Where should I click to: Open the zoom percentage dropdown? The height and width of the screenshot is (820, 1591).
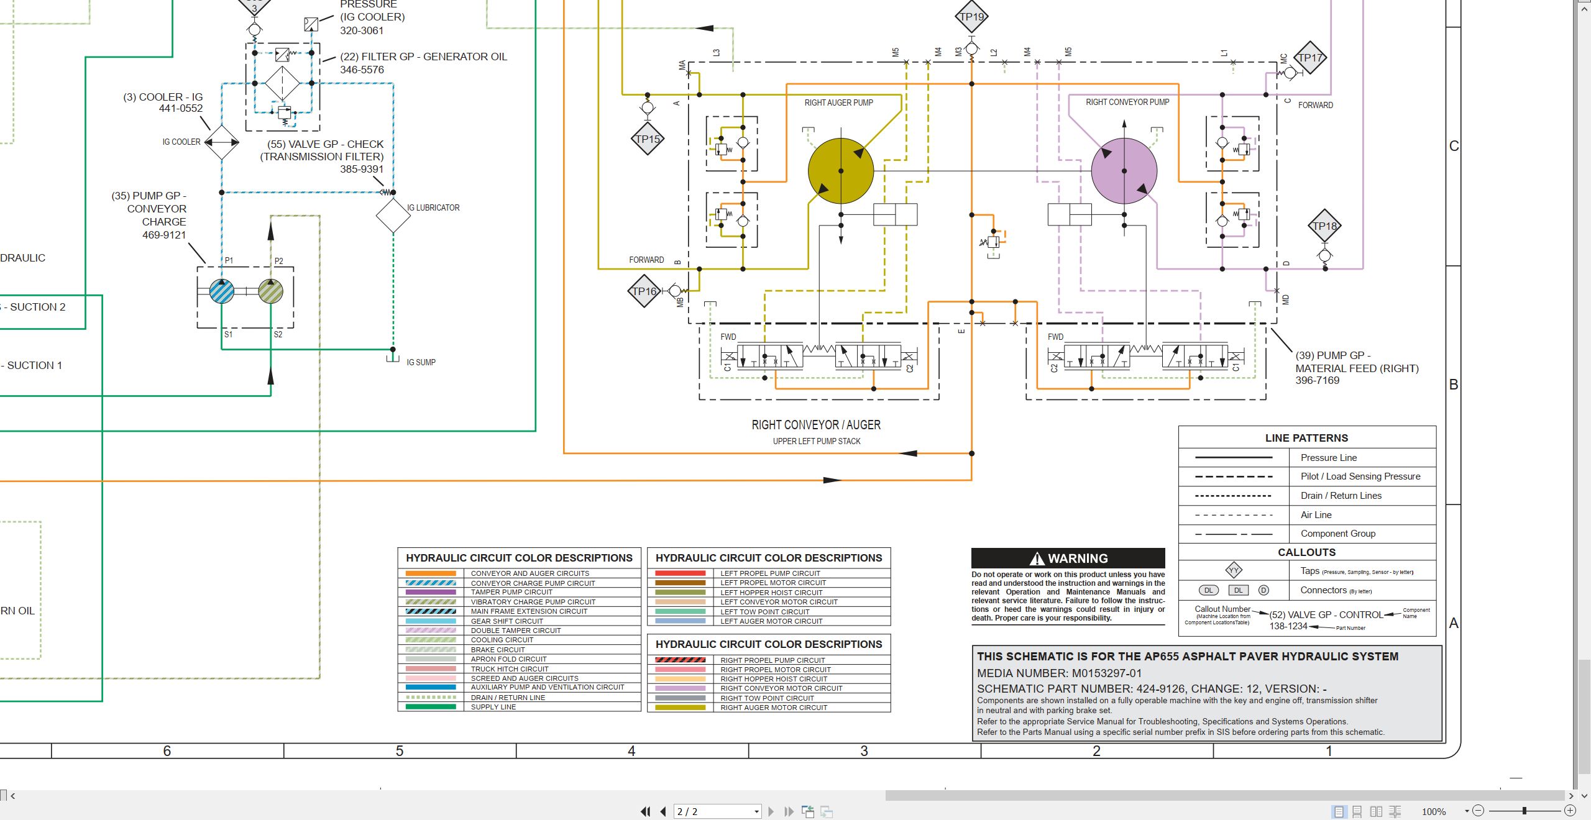(1467, 811)
